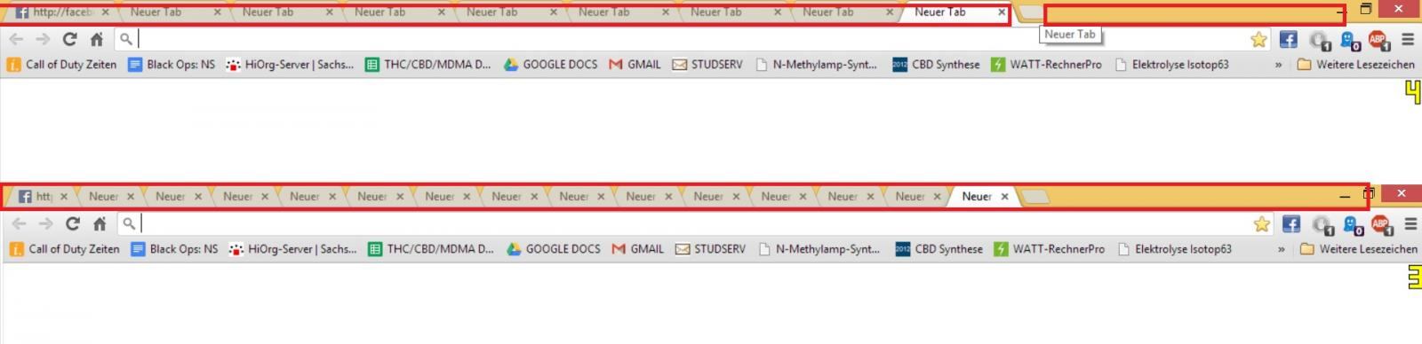Open STUDSERV bookmark in lower window
This screenshot has height=344, width=1422.
tap(710, 249)
